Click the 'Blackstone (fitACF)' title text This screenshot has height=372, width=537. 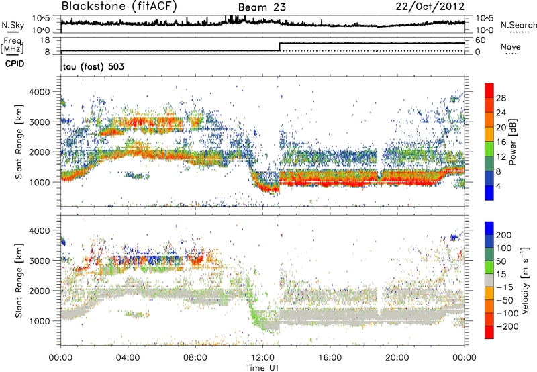[x=119, y=7]
